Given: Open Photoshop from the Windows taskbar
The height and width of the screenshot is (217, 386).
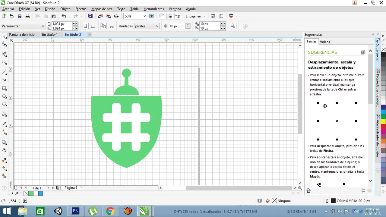Looking at the screenshot, I should pos(75,211).
